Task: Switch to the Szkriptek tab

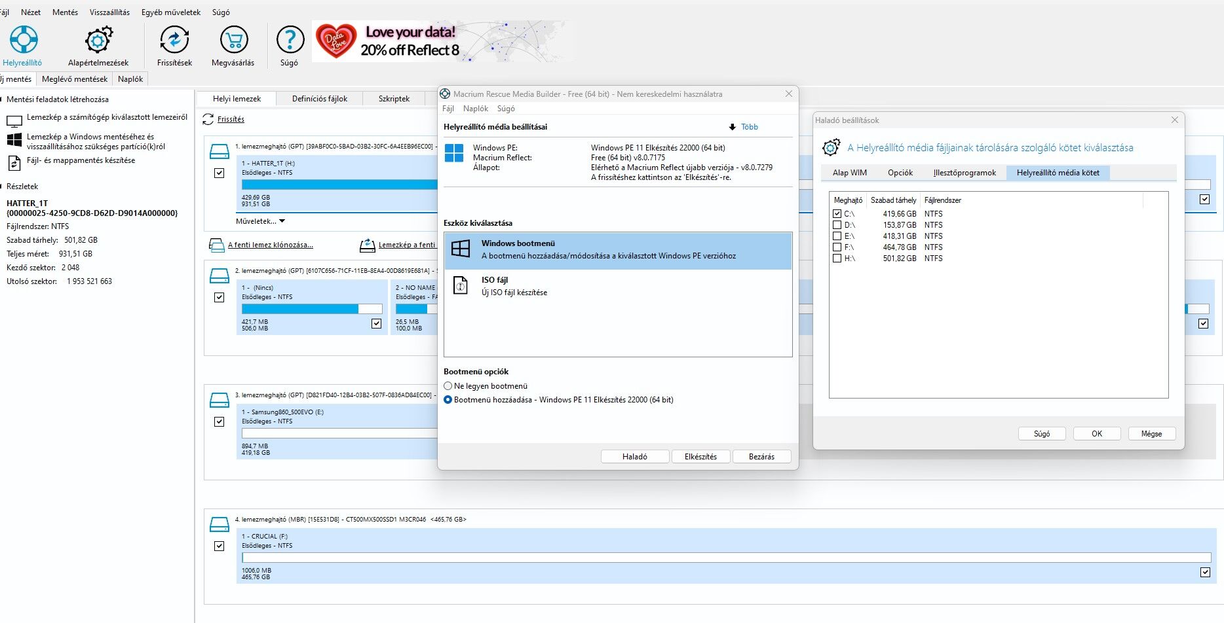Action: click(x=394, y=99)
